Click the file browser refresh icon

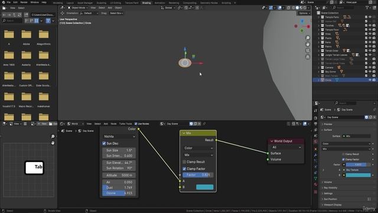pyautogui.click(x=19, y=15)
